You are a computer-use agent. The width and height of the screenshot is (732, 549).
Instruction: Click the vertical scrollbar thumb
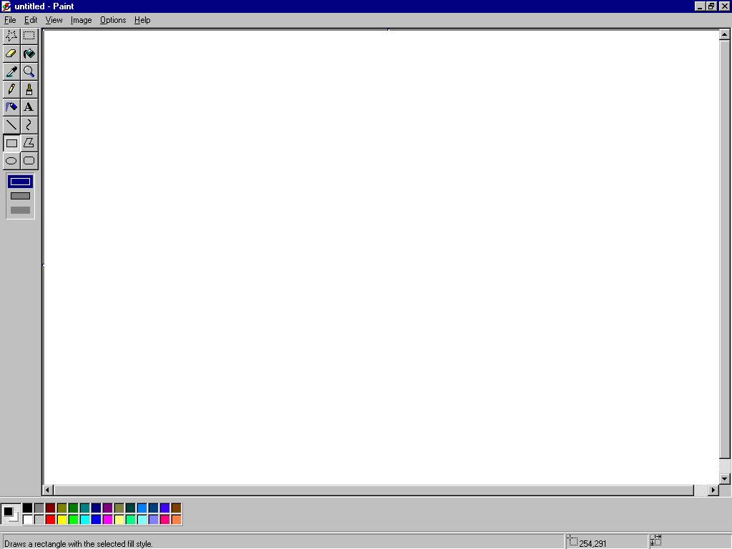(x=725, y=249)
